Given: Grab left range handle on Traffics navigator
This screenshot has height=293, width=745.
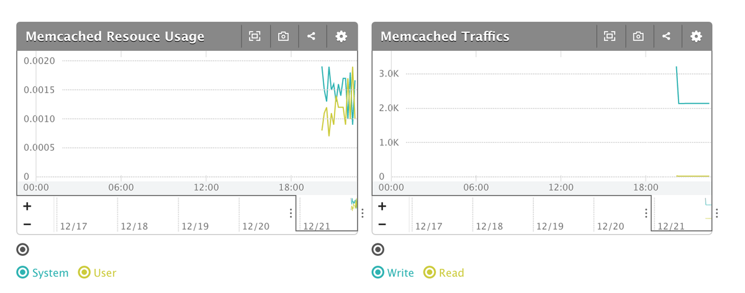Looking at the screenshot, I should click(x=646, y=214).
